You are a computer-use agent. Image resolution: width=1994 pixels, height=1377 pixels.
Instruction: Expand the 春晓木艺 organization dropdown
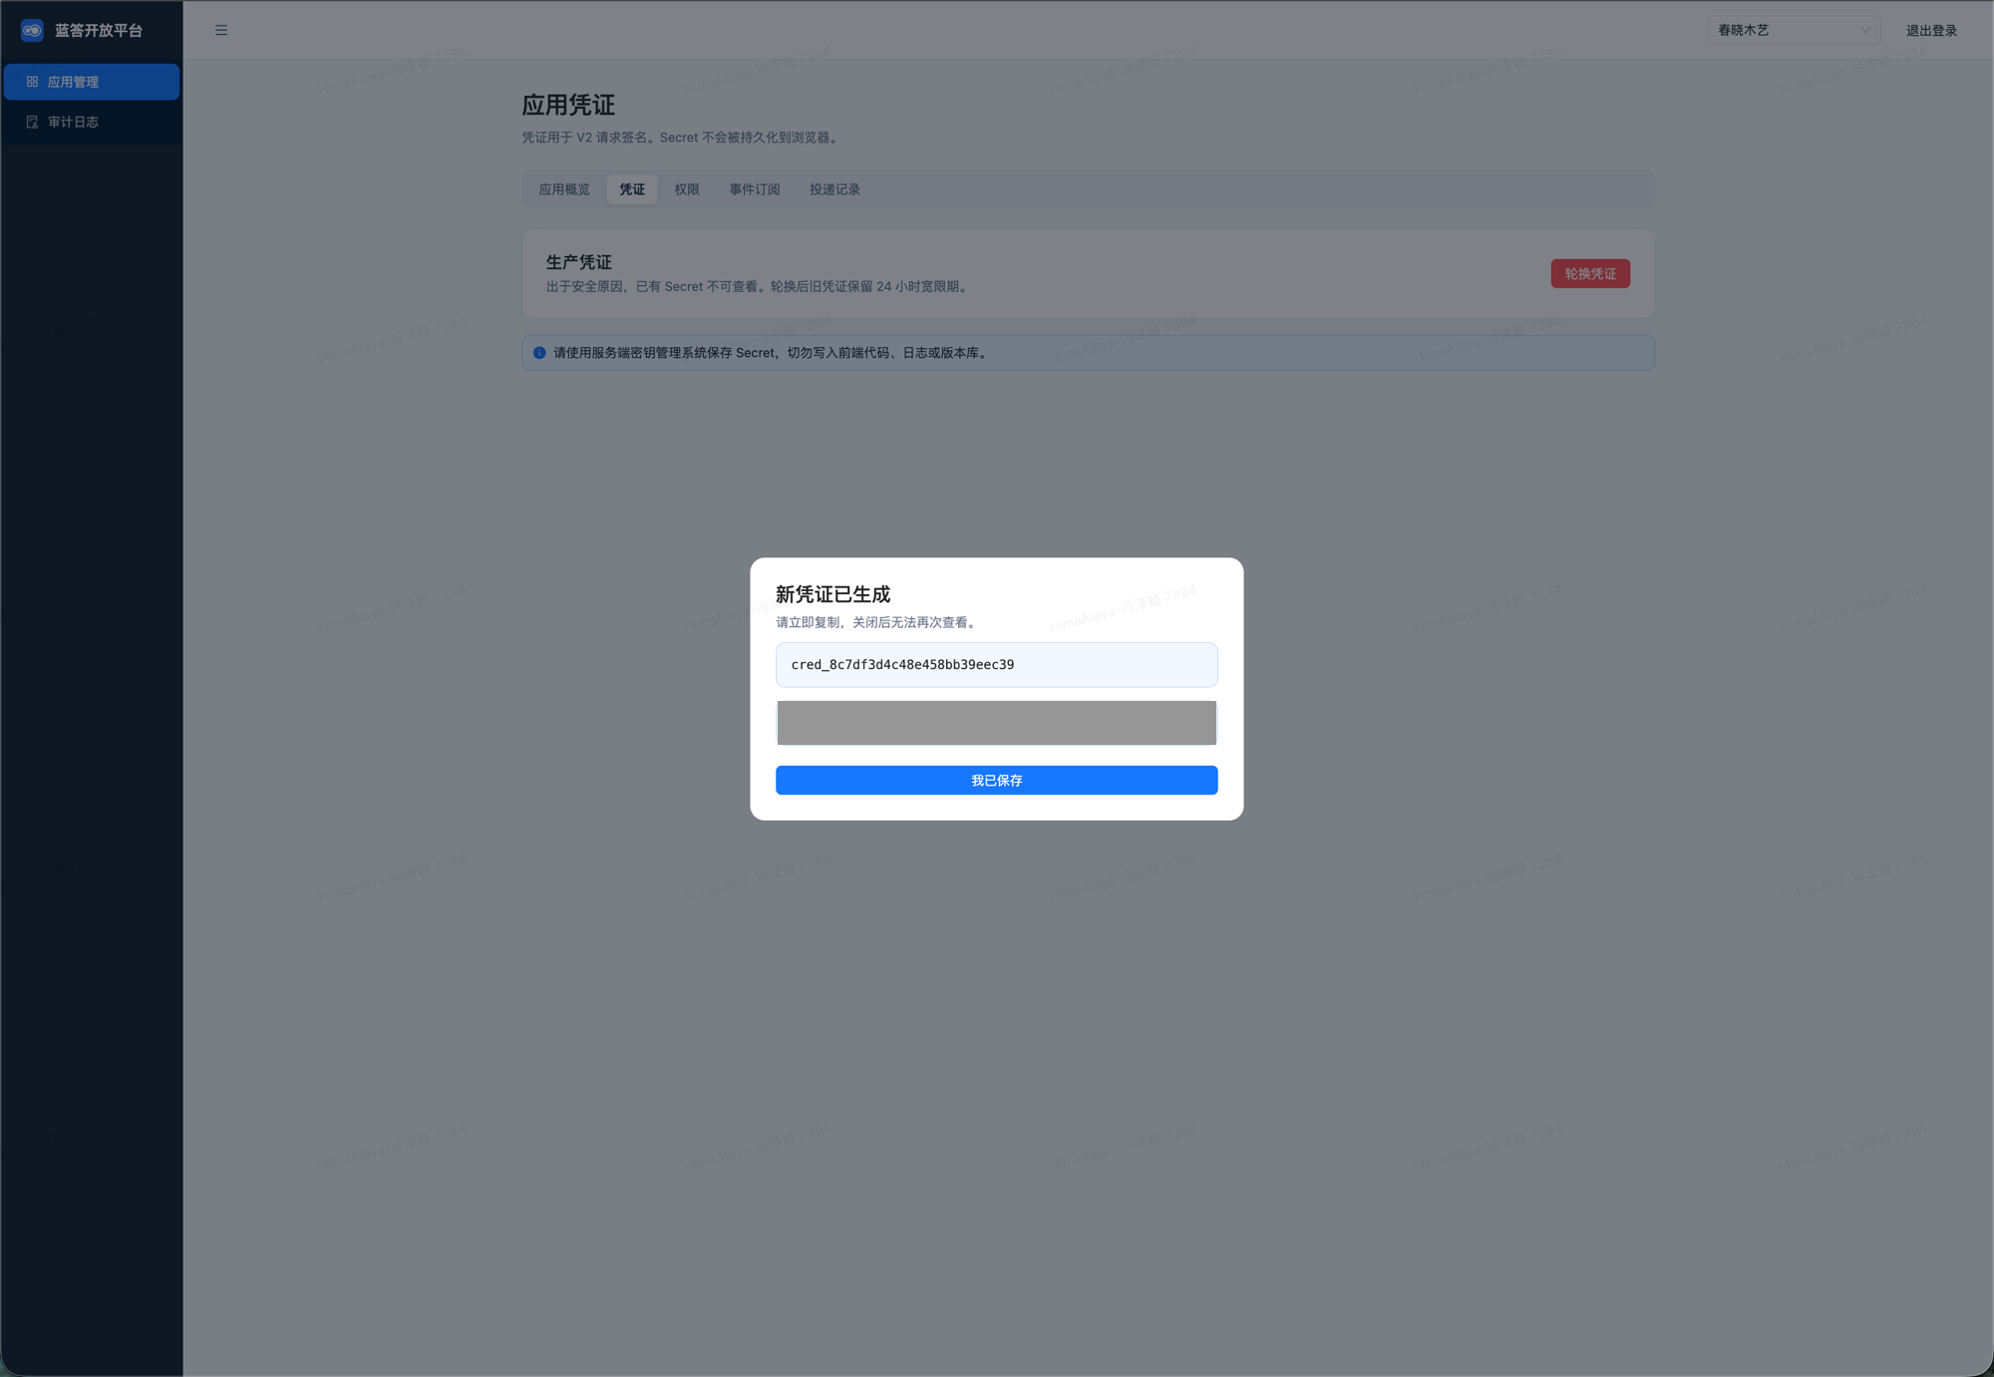1794,30
